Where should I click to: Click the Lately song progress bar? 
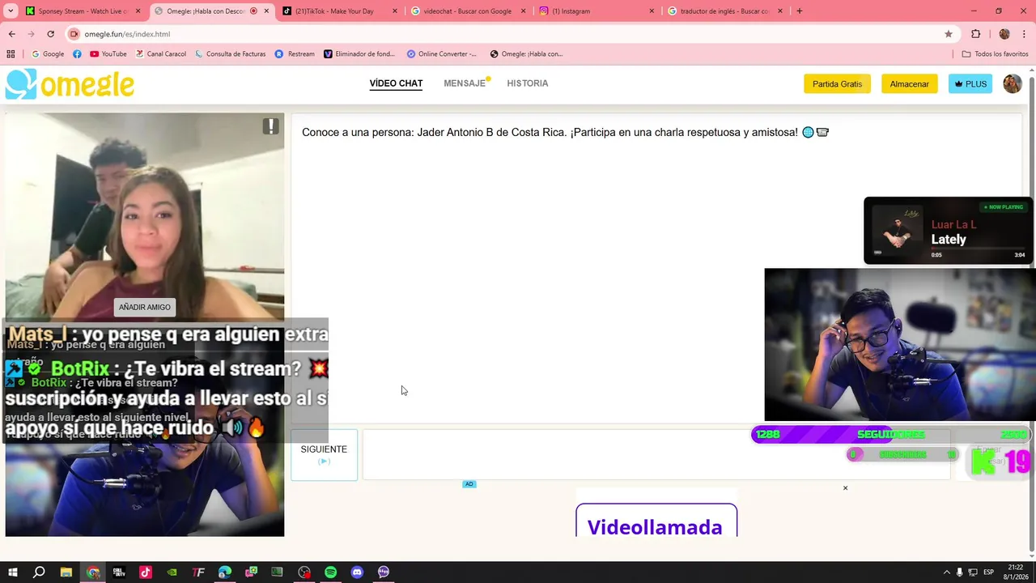coord(977,249)
